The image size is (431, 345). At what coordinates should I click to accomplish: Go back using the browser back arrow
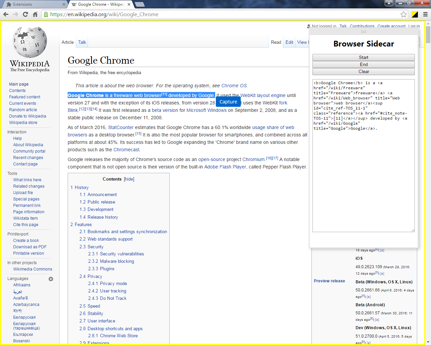tap(6, 14)
